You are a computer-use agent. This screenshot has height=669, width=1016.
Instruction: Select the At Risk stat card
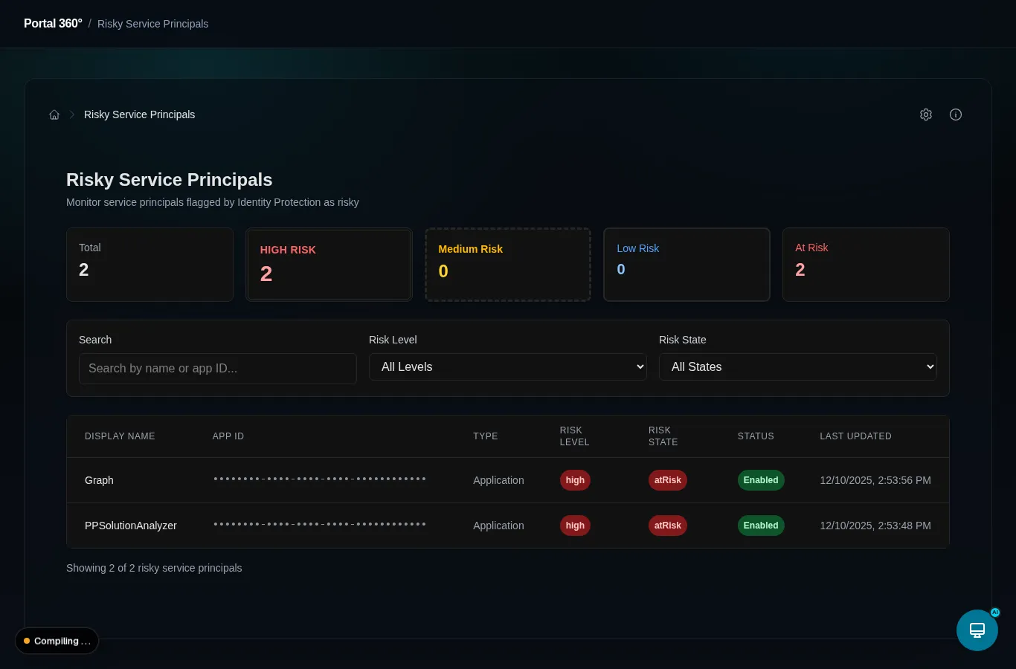click(866, 265)
